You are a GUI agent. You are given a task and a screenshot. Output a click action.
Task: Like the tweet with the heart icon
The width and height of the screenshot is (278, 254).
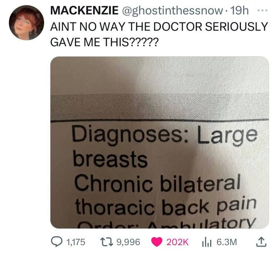pyautogui.click(x=156, y=242)
